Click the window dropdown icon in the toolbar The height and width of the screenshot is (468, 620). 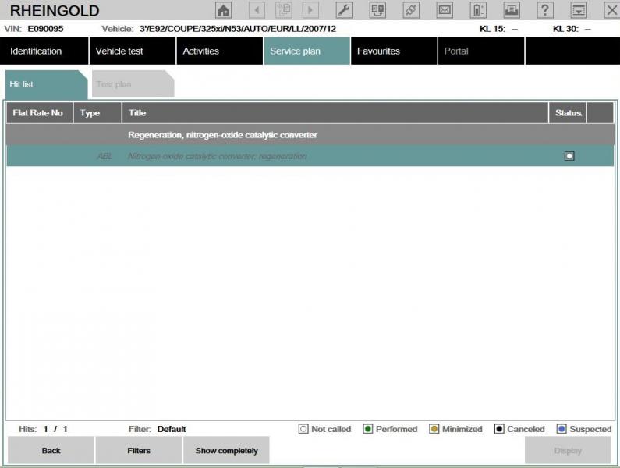[x=579, y=10]
